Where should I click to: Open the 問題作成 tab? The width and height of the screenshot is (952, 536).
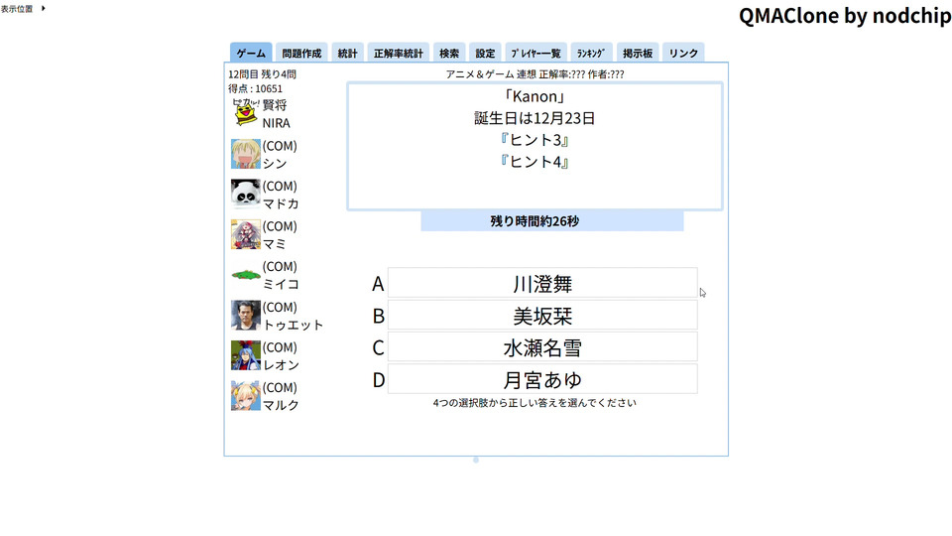(x=301, y=53)
